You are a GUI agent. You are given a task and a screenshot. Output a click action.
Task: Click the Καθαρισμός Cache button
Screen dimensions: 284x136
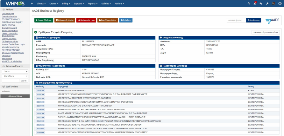pos(65,20)
